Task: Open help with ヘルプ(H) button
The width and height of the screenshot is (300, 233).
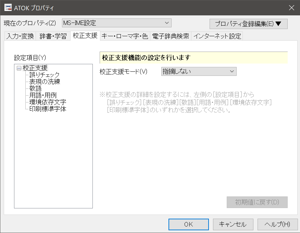Action: (x=277, y=224)
